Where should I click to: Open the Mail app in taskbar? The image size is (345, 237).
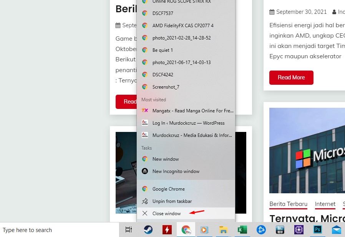click(x=337, y=230)
